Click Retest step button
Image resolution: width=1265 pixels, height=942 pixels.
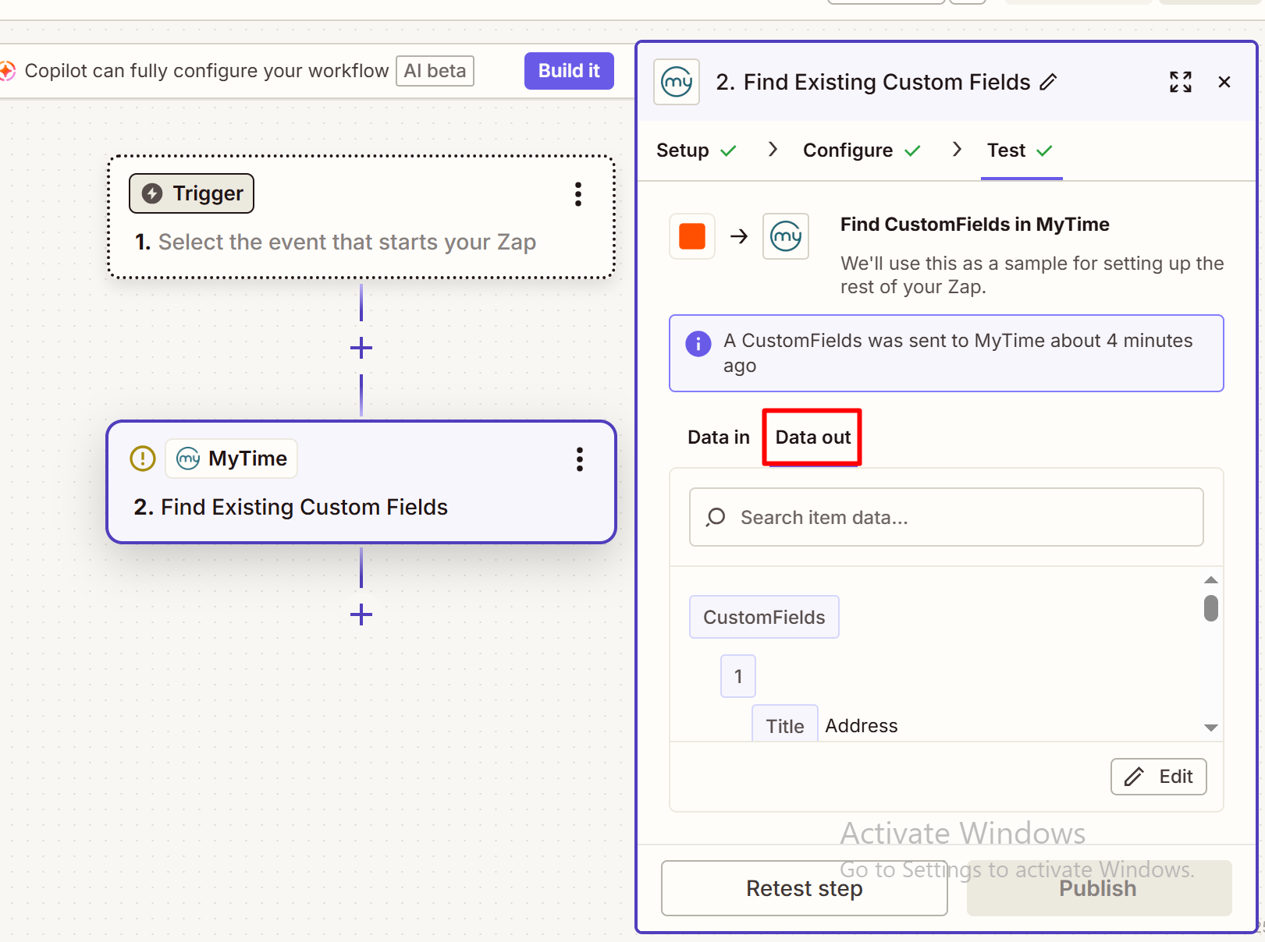pos(805,888)
